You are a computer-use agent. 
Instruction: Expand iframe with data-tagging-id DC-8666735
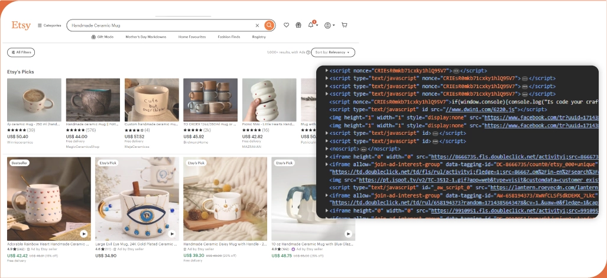(327, 164)
